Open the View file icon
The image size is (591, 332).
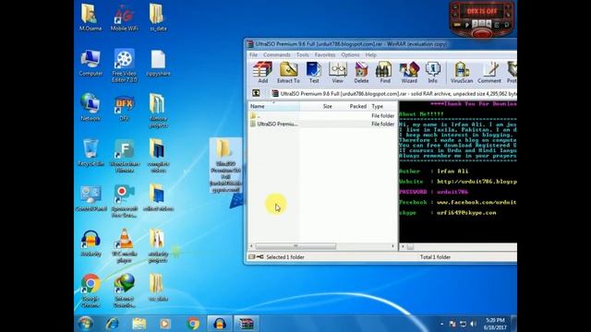pos(337,73)
